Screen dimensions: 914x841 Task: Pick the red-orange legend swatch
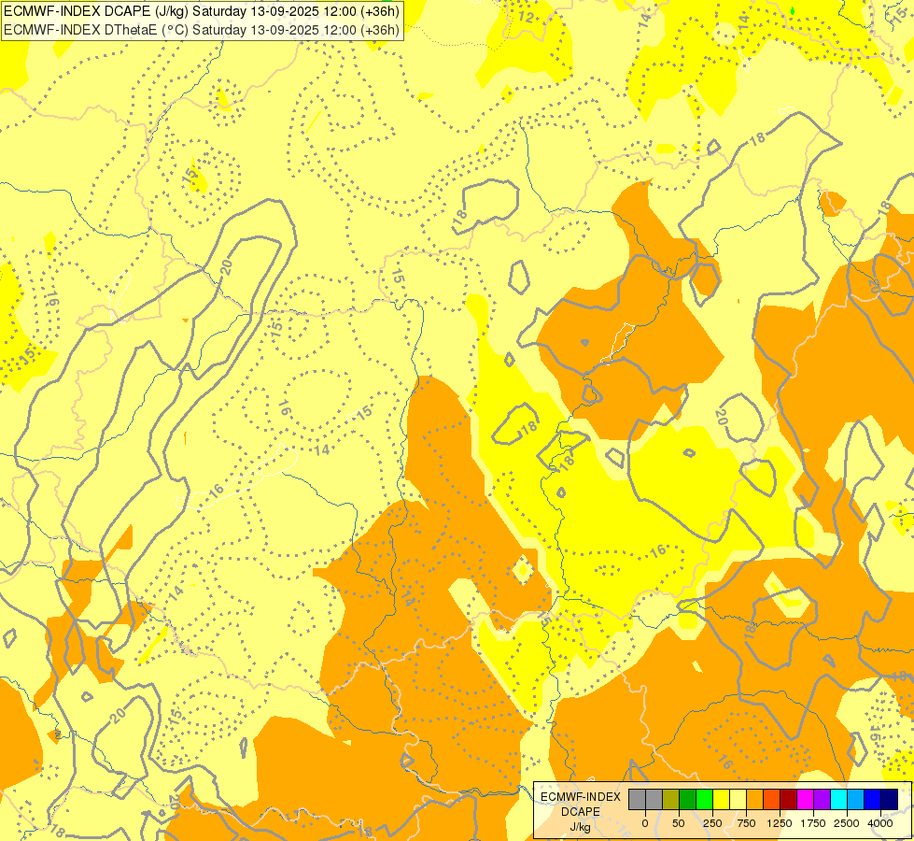pos(772,799)
